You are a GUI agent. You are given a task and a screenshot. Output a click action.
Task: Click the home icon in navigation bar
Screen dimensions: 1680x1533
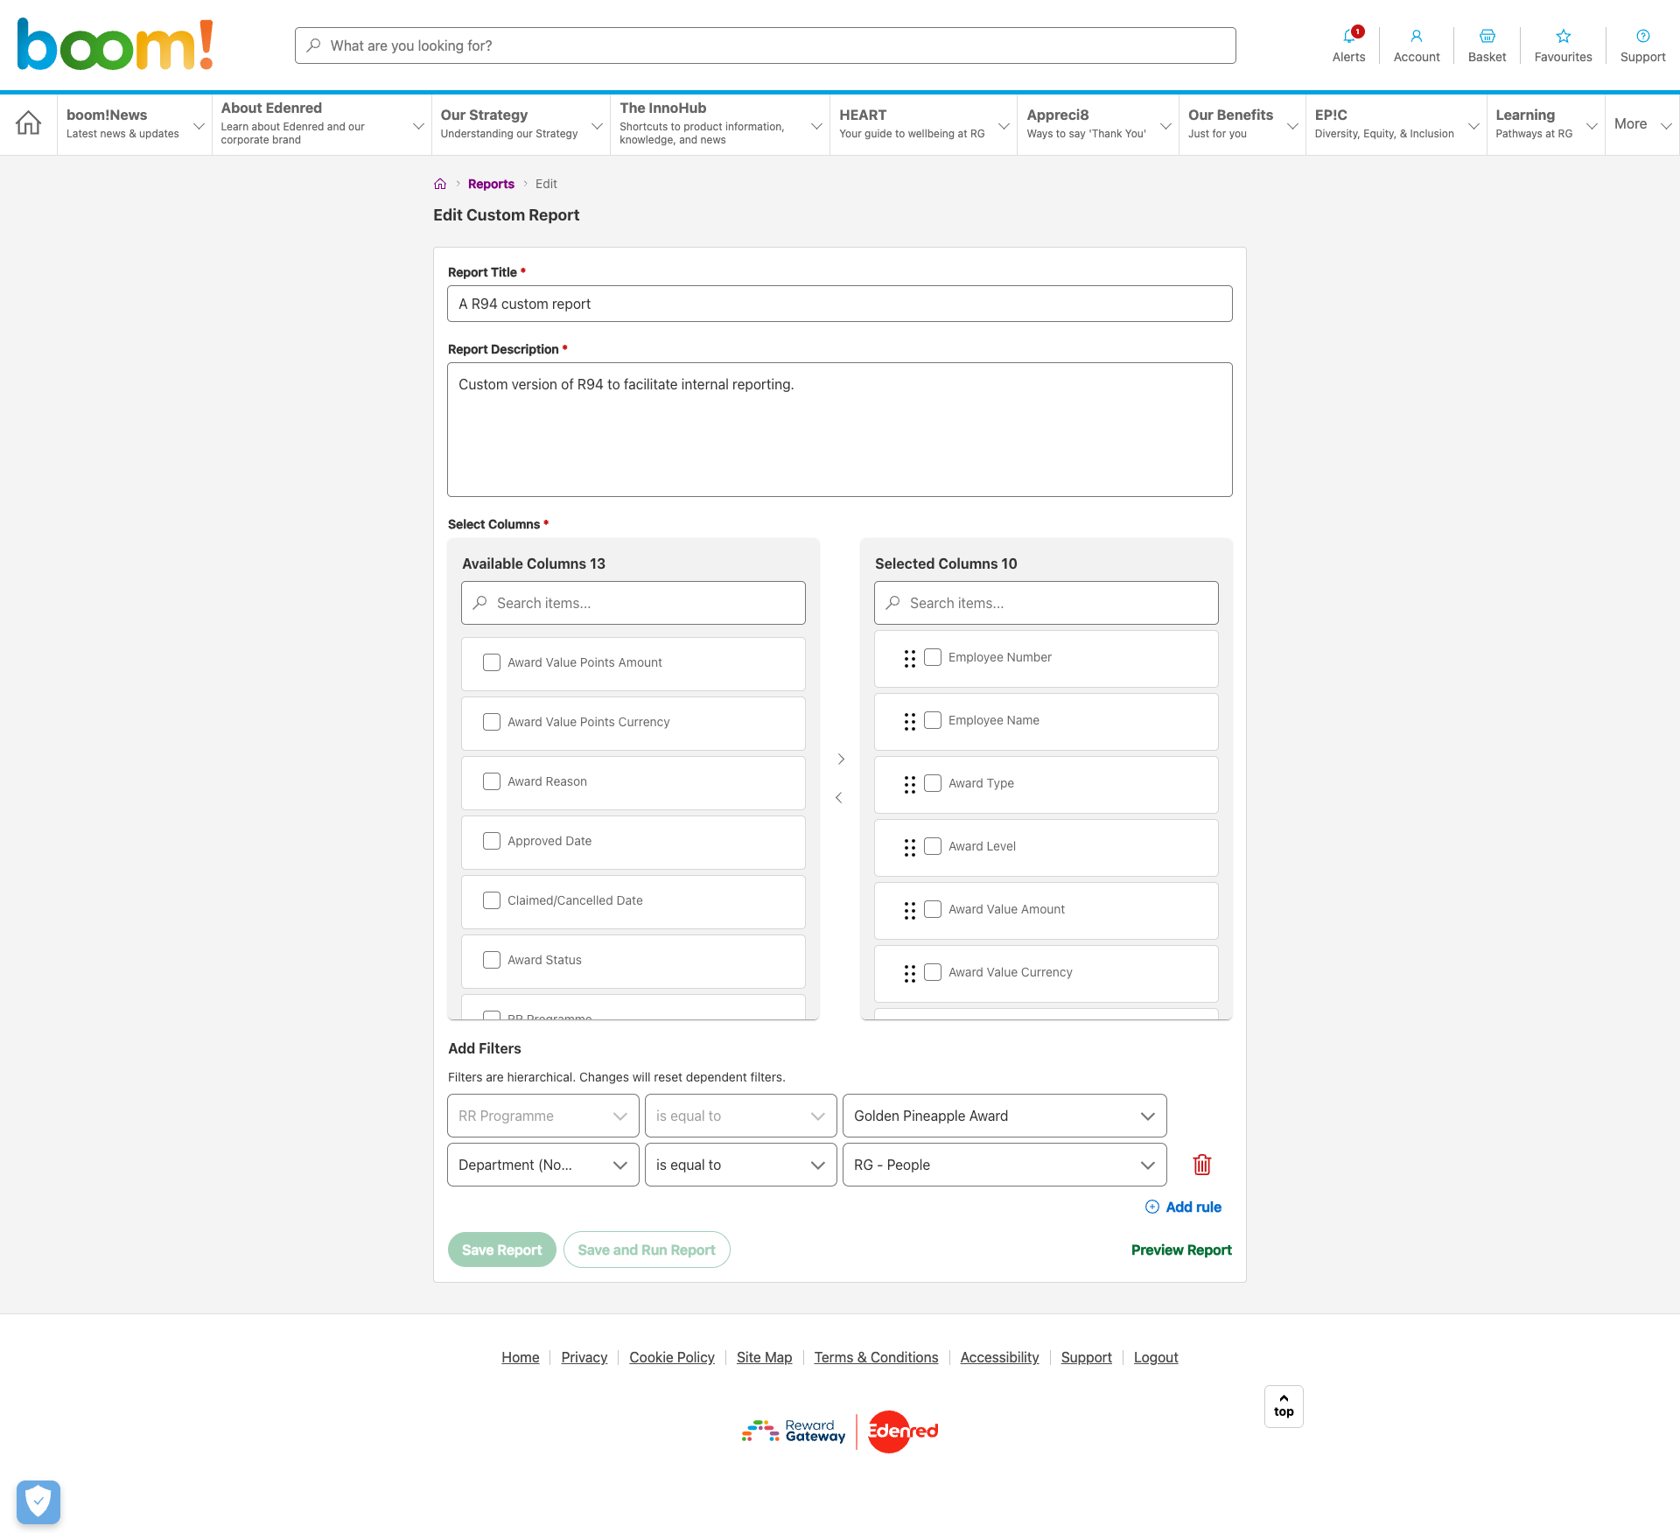(x=28, y=123)
